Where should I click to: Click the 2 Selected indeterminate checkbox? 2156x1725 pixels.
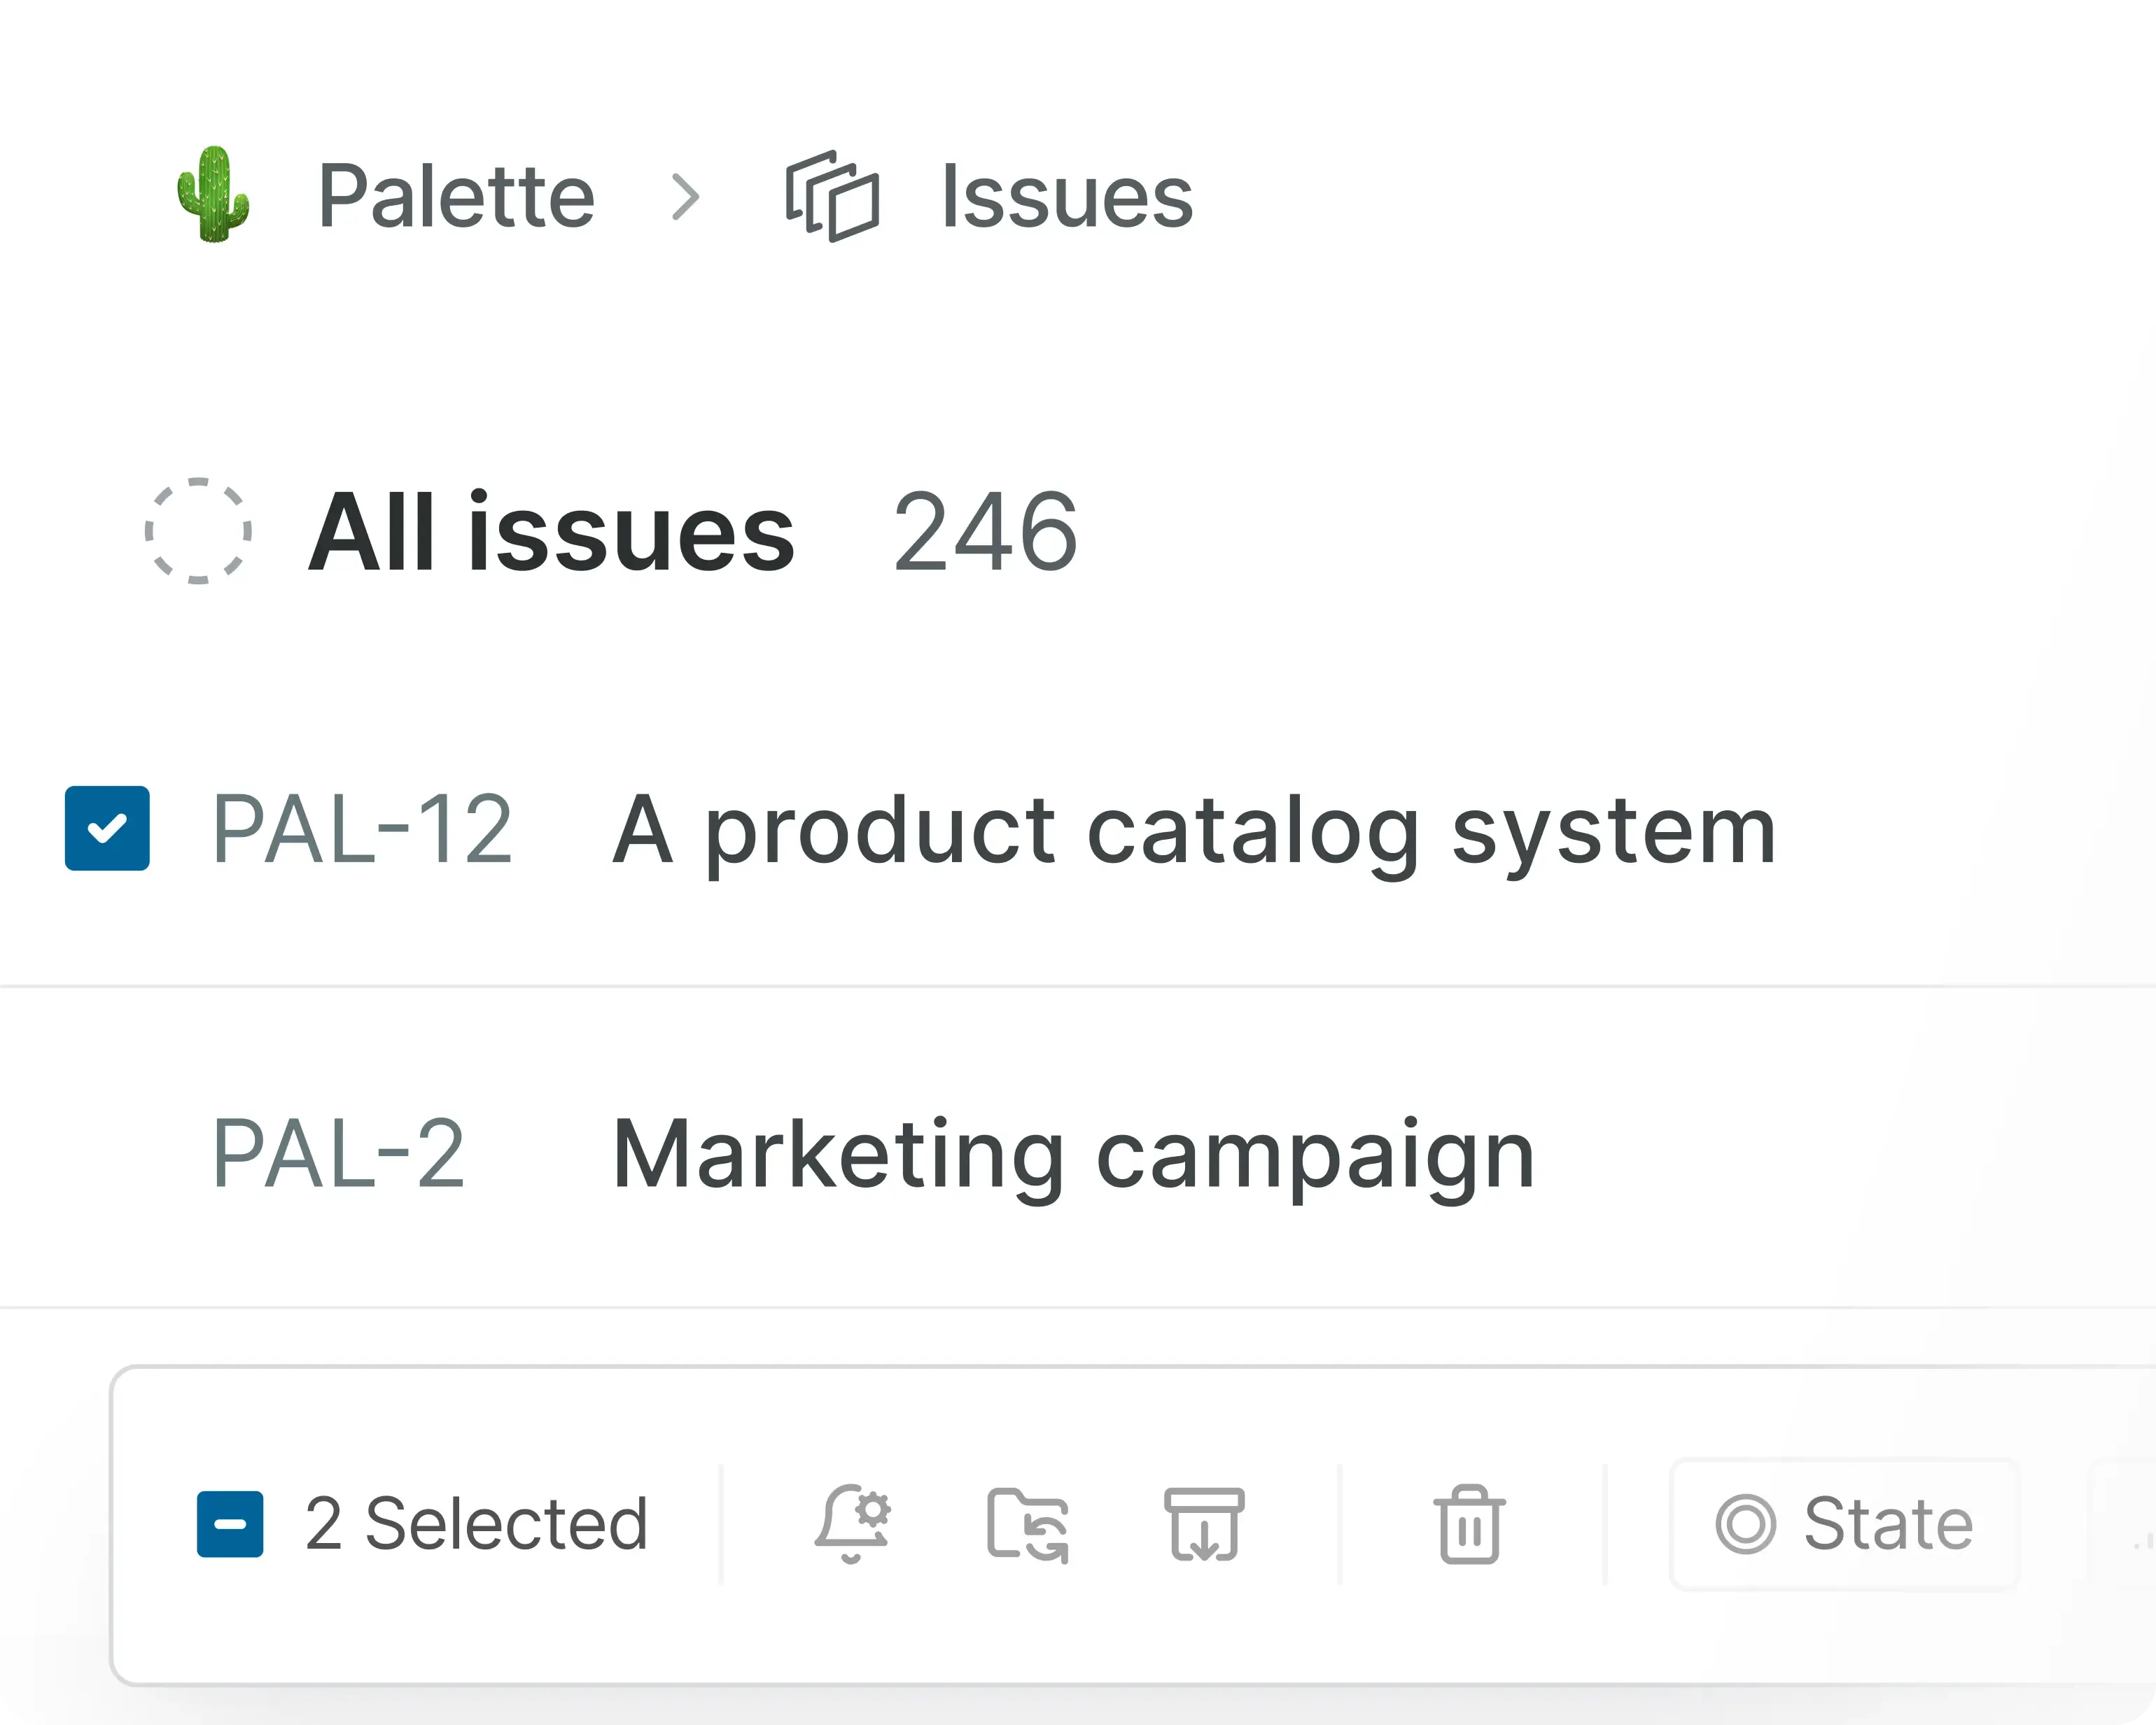(x=231, y=1523)
